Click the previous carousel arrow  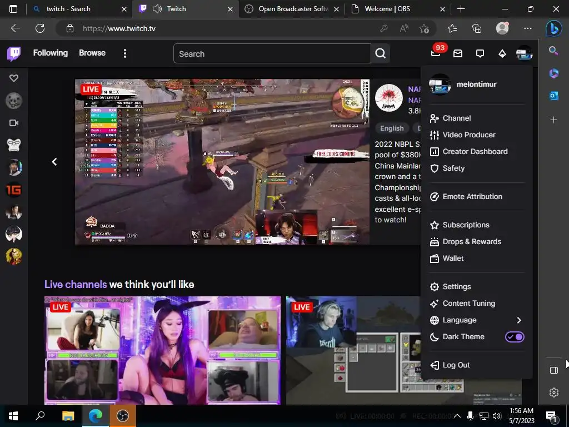54,162
